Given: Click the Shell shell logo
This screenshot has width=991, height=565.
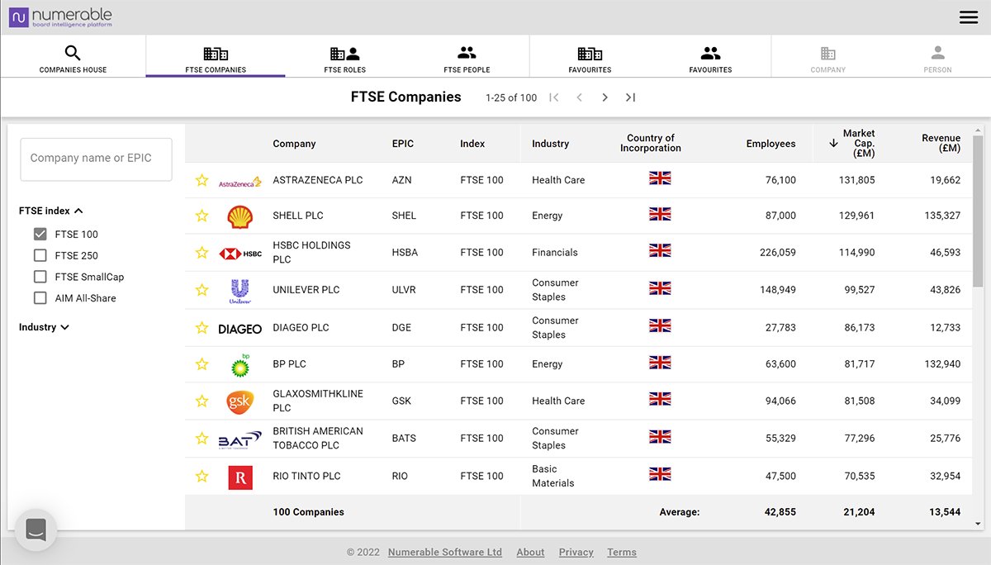Looking at the screenshot, I should tap(239, 216).
